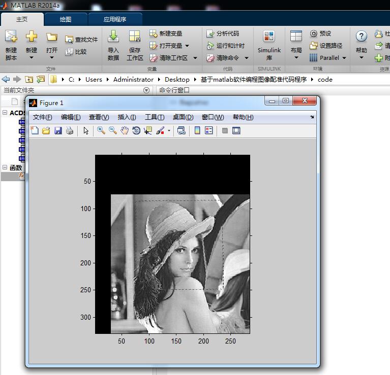Select the Rotate 3D tool
390x375 pixels.
[136, 130]
